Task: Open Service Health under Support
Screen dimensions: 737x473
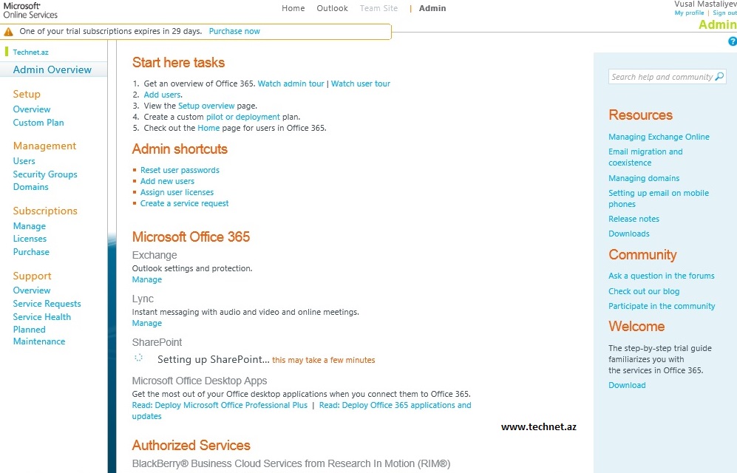Action: (x=42, y=317)
